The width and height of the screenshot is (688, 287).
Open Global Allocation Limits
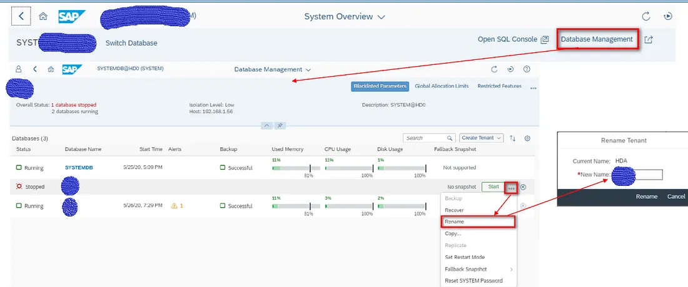(x=442, y=86)
